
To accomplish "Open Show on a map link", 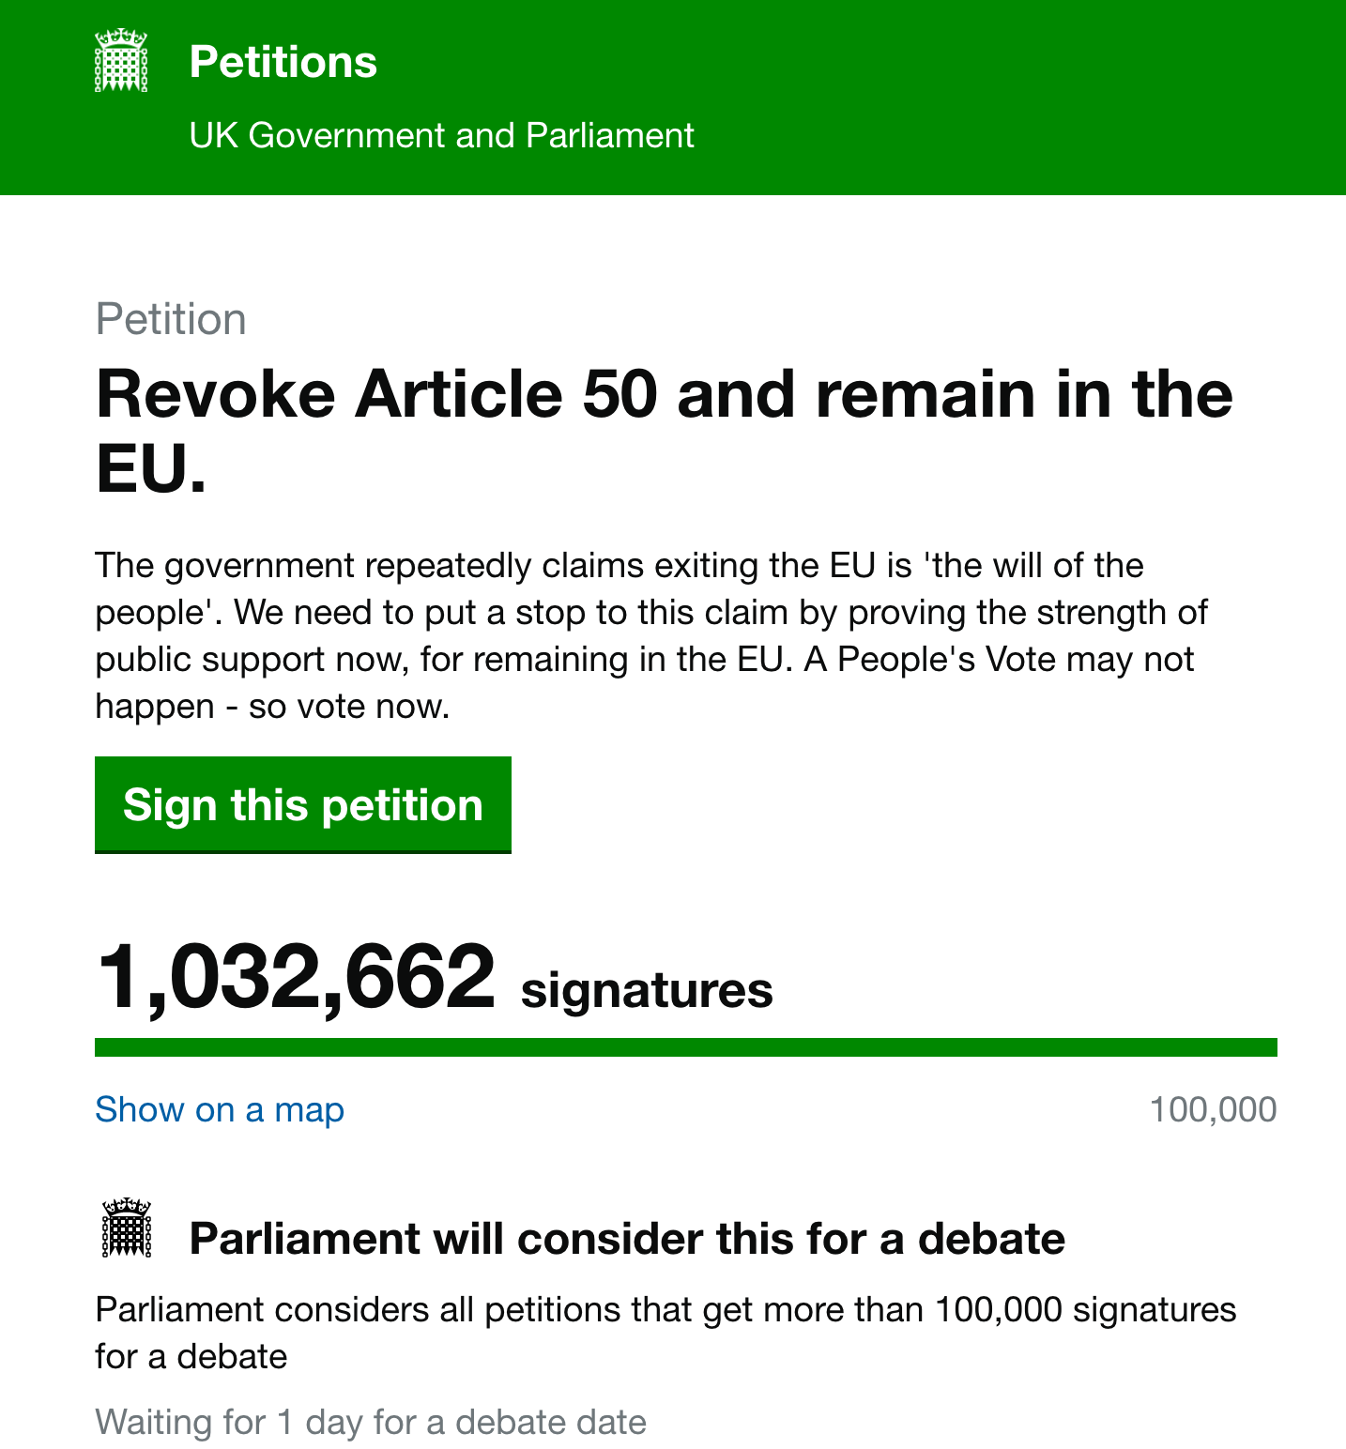I will pos(220,1109).
